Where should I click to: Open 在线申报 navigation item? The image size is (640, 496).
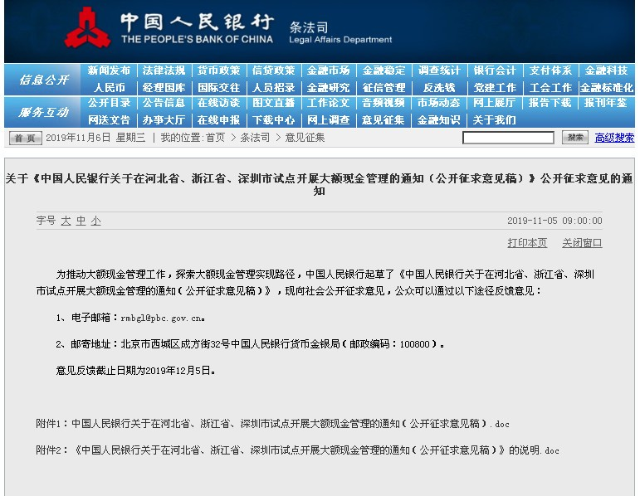click(219, 120)
